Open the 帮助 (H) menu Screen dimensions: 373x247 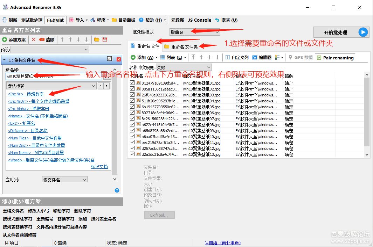click(x=149, y=20)
